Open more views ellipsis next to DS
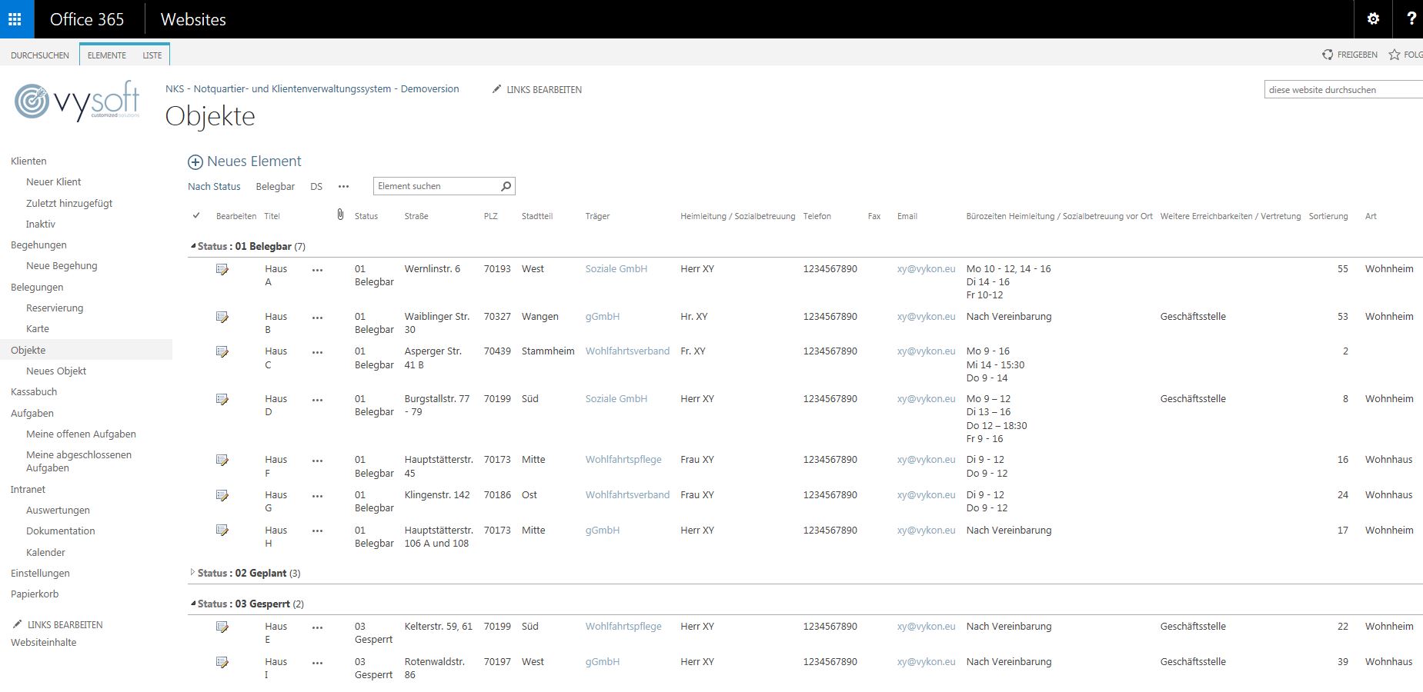 343,187
